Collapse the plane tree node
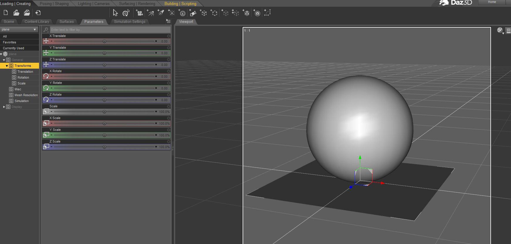The height and width of the screenshot is (244, 511). pyautogui.click(x=1, y=54)
